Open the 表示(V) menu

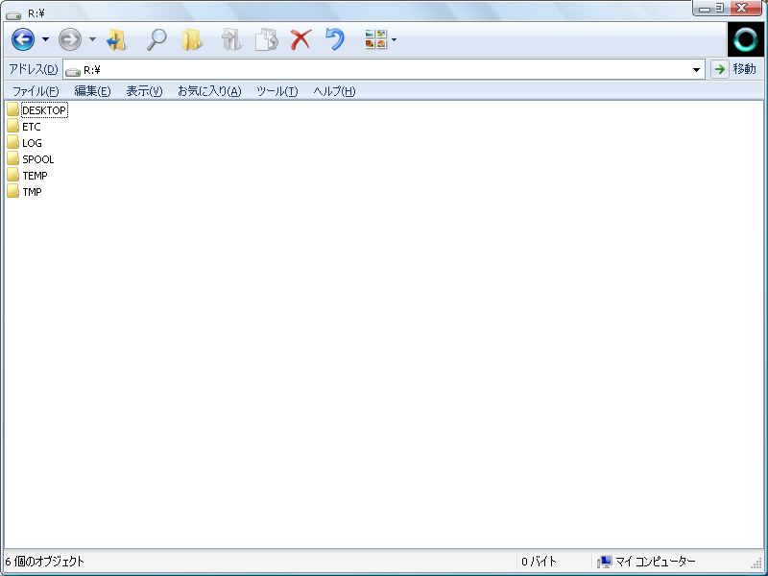tap(144, 91)
